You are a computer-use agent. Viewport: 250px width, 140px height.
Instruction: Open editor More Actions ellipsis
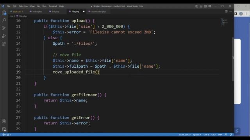[x=230, y=11]
